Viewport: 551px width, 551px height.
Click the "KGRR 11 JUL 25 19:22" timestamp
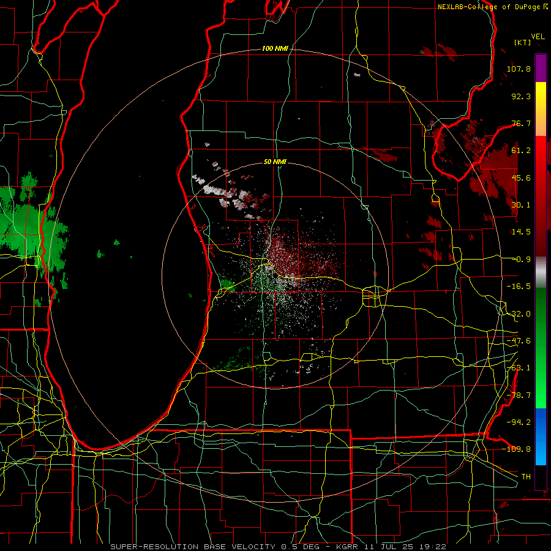pos(391,547)
